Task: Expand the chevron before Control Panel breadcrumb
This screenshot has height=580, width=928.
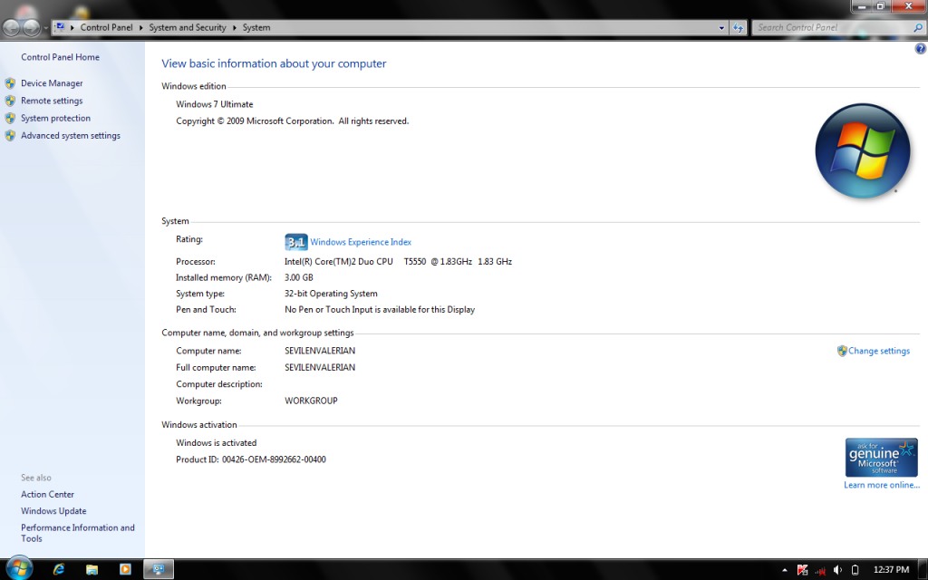Action: (x=72, y=28)
